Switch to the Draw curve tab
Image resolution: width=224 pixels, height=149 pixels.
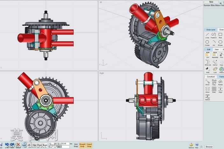211,30
